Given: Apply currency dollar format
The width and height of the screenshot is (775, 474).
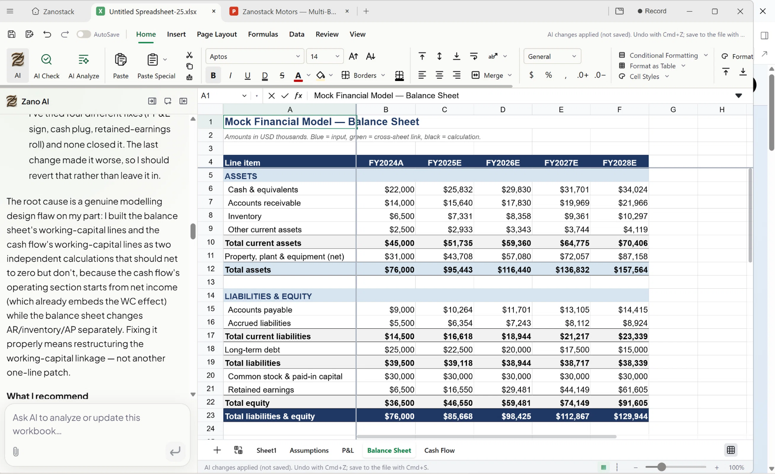Looking at the screenshot, I should [531, 75].
